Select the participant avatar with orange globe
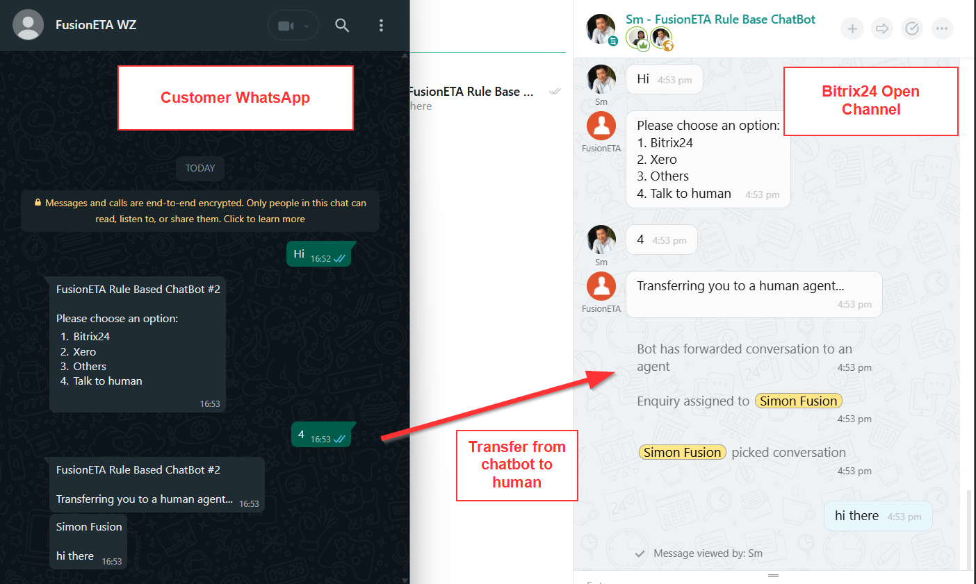 (x=661, y=38)
